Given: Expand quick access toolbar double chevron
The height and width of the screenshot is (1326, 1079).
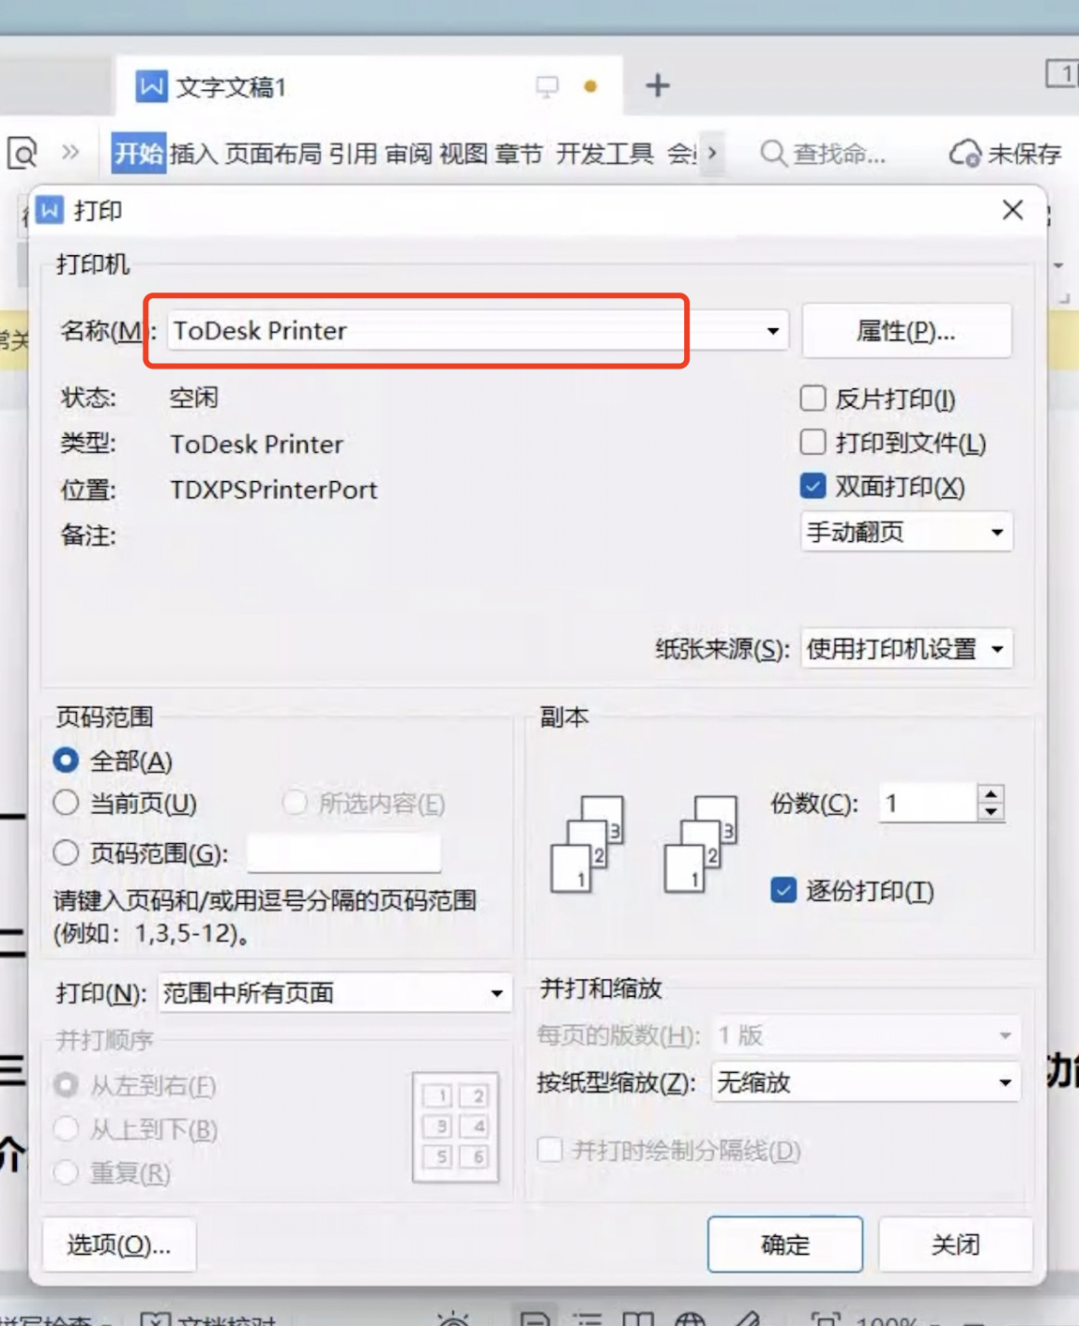Looking at the screenshot, I should [x=70, y=151].
